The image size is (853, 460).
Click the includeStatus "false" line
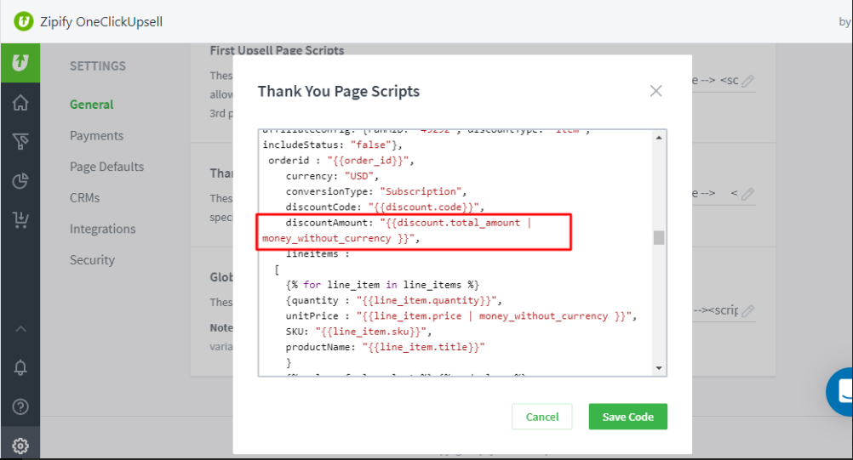[x=332, y=145]
